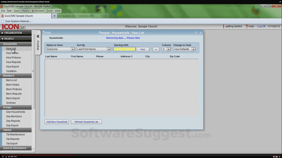
Task: Click Refresh Household List button
Action: (x=86, y=122)
